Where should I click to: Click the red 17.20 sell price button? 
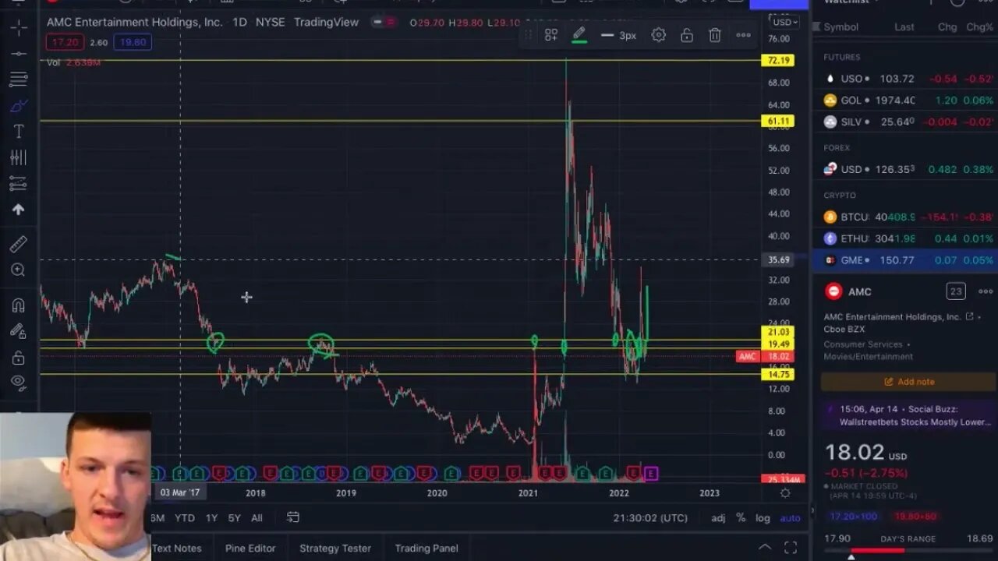pos(65,42)
